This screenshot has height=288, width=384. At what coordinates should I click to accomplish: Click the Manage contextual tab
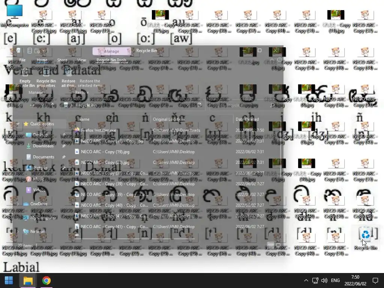click(112, 51)
